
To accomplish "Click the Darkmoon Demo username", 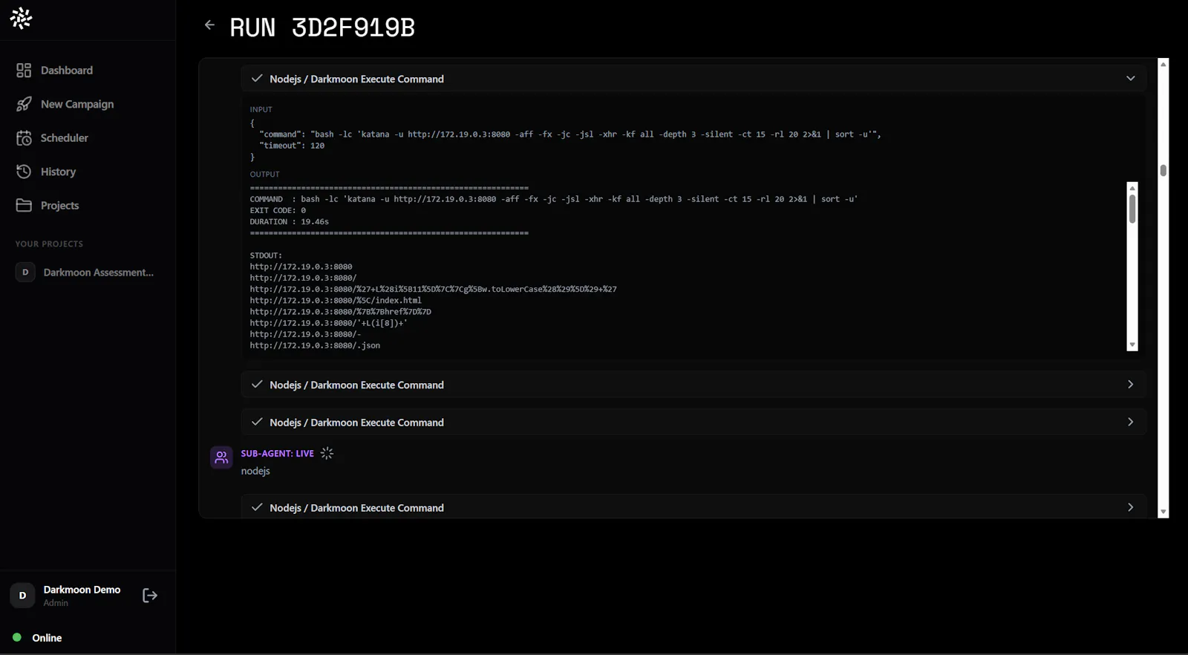I will tap(82, 590).
